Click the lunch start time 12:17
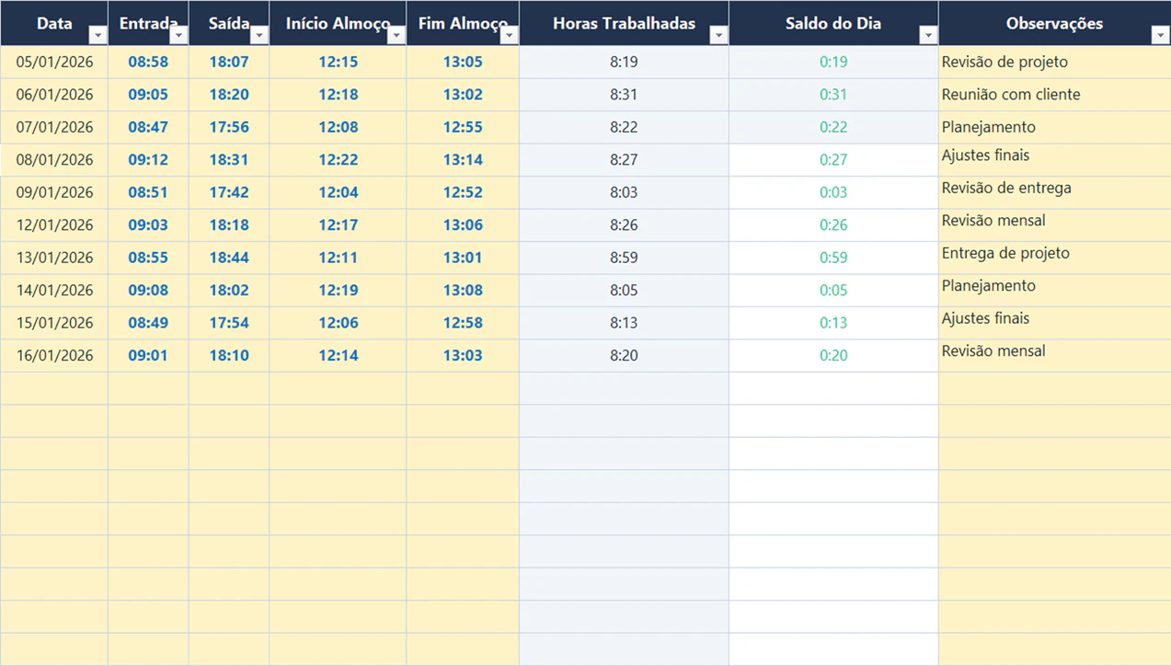The height and width of the screenshot is (666, 1171). coord(339,224)
